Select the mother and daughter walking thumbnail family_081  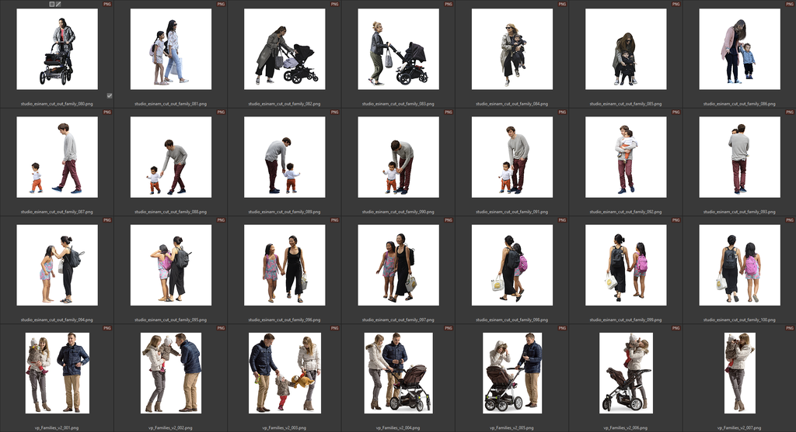170,50
